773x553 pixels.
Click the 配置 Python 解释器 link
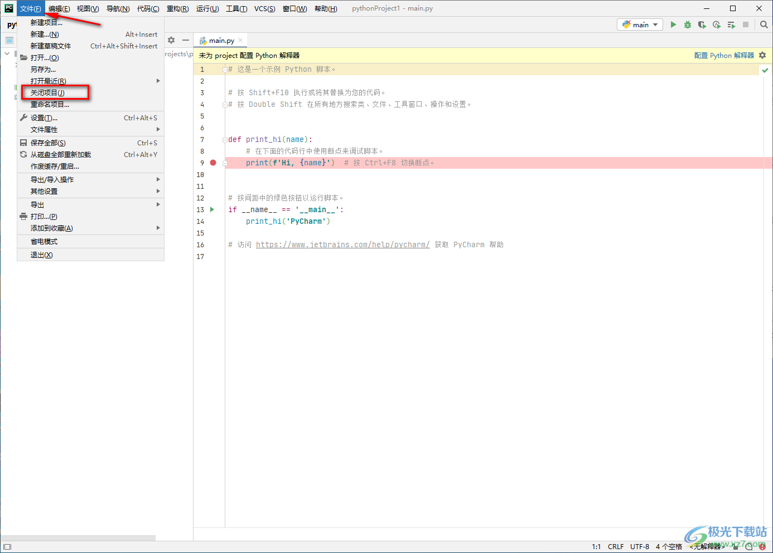pyautogui.click(x=724, y=55)
